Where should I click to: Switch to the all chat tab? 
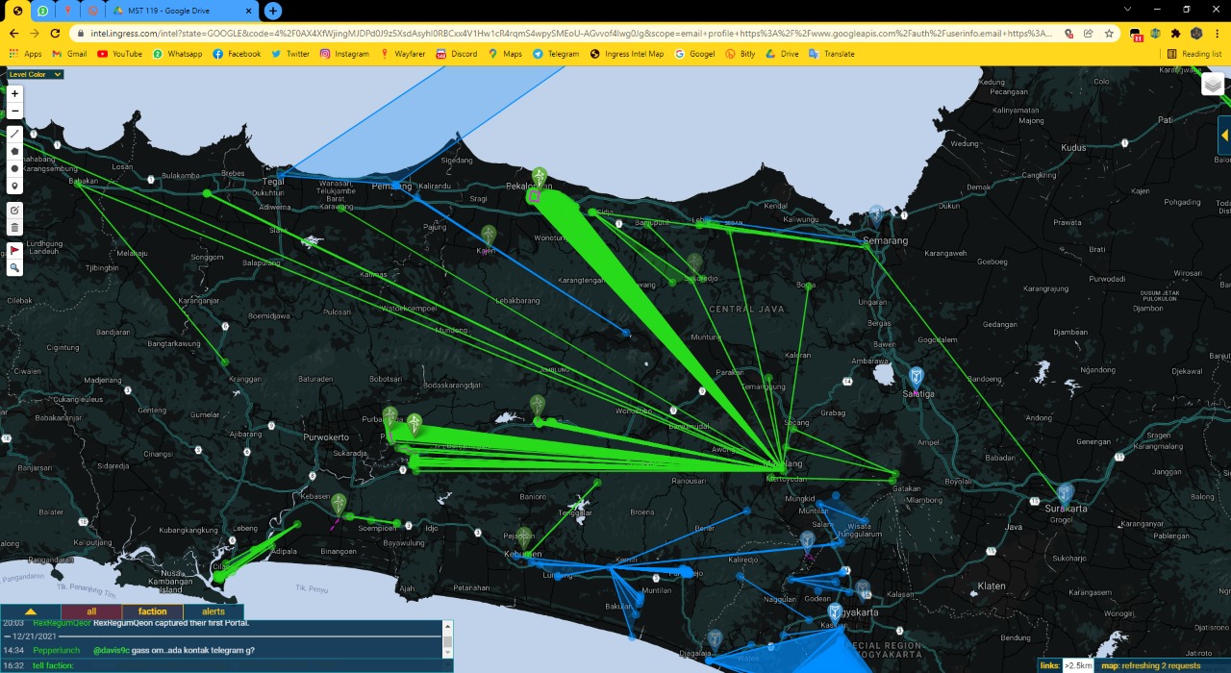[x=91, y=611]
